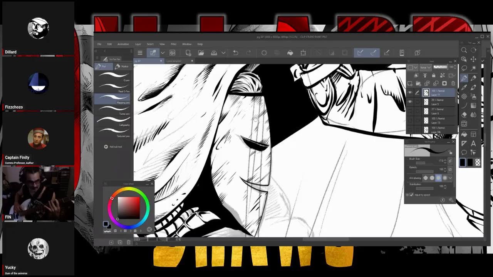Toggle visibility of Layer 5
493x277 pixels.
(410, 102)
